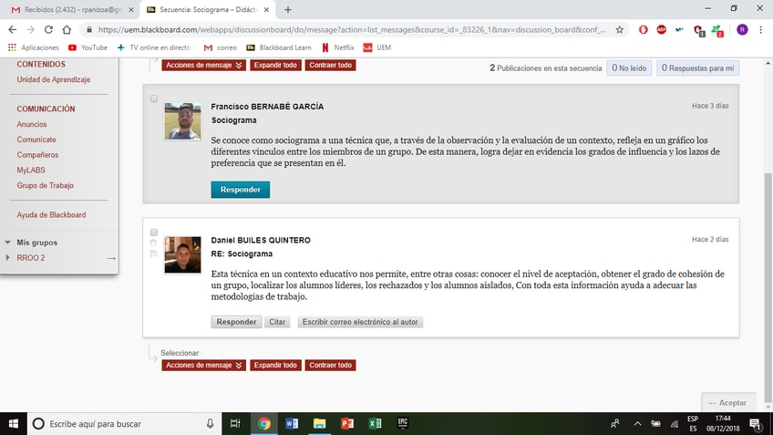The image size is (773, 435).
Task: Collapse the Mis grupos section
Action: pyautogui.click(x=7, y=243)
